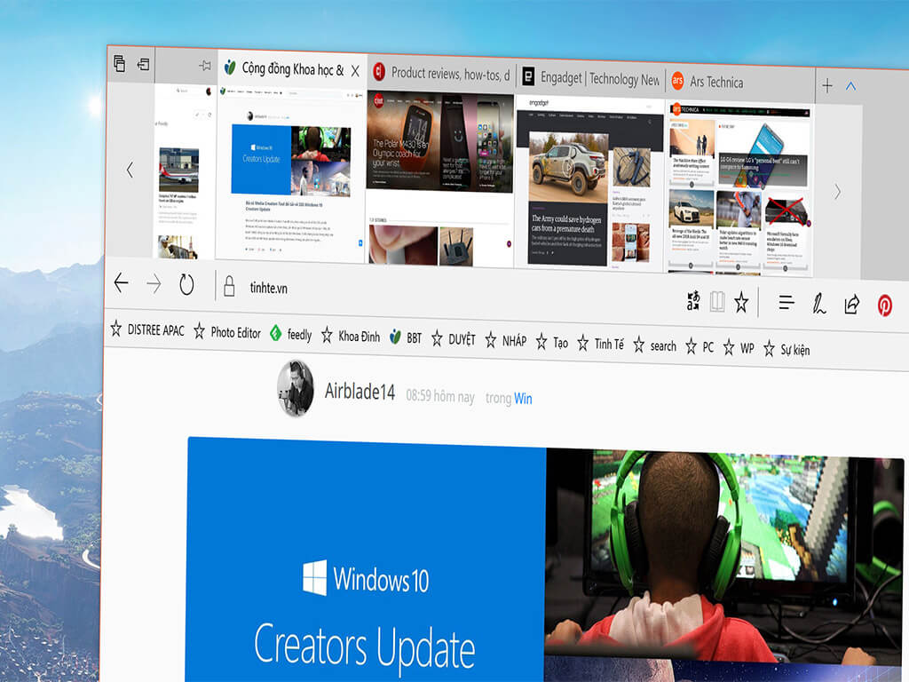Open the Sự kiện favorite

786,350
